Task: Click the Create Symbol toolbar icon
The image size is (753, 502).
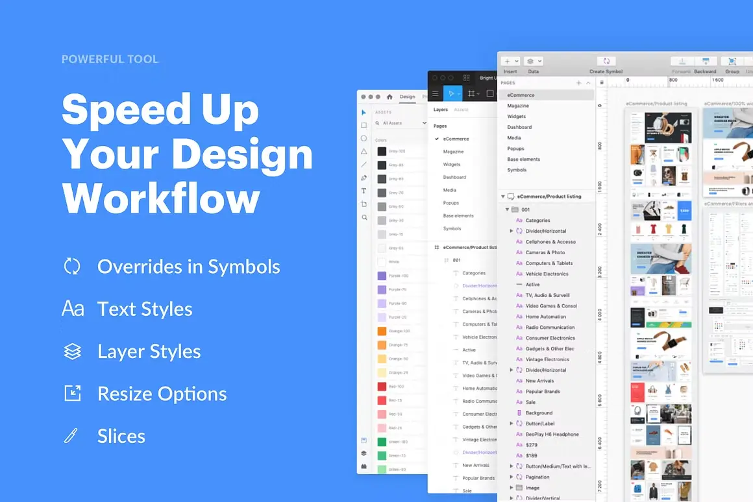Action: pos(605,61)
